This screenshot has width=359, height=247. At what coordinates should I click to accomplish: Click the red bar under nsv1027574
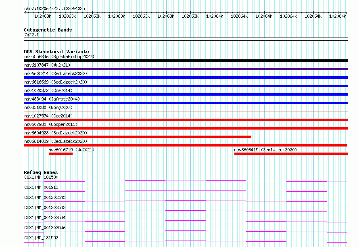[x=186, y=120]
